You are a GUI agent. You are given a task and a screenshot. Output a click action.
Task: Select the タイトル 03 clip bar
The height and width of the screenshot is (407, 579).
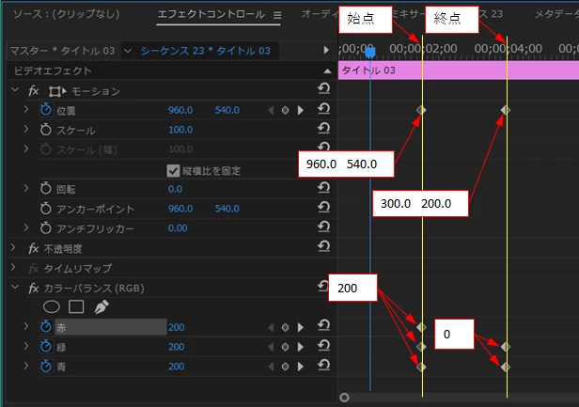click(459, 70)
